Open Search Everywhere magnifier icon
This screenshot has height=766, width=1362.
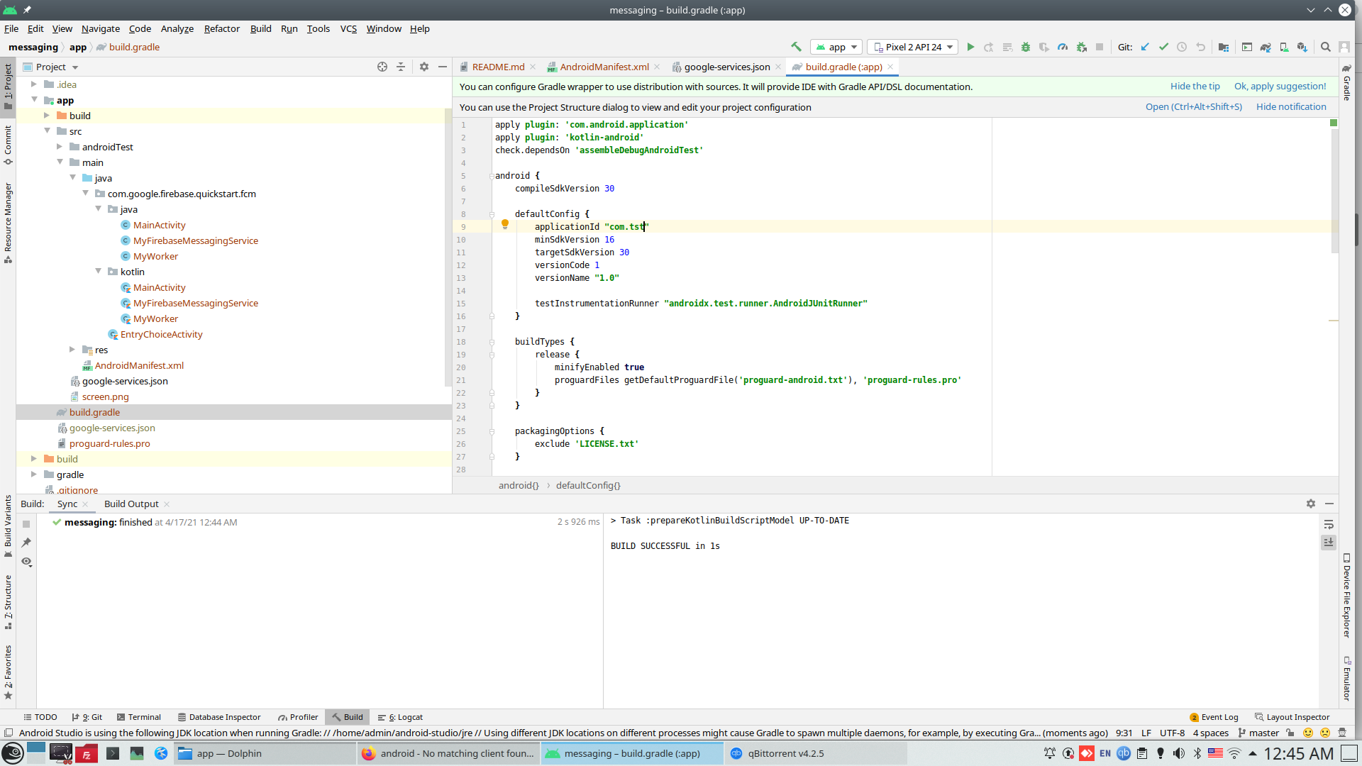(1325, 47)
